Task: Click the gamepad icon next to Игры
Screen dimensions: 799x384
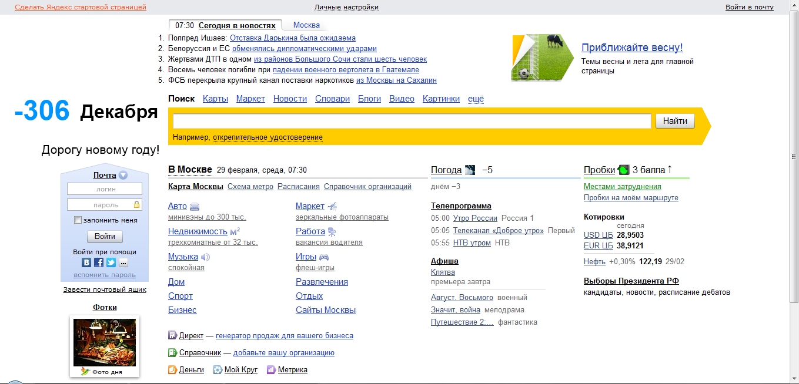Action: pos(324,257)
